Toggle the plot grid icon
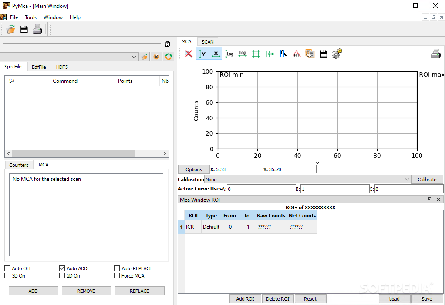The width and height of the screenshot is (445, 305). coord(256,54)
